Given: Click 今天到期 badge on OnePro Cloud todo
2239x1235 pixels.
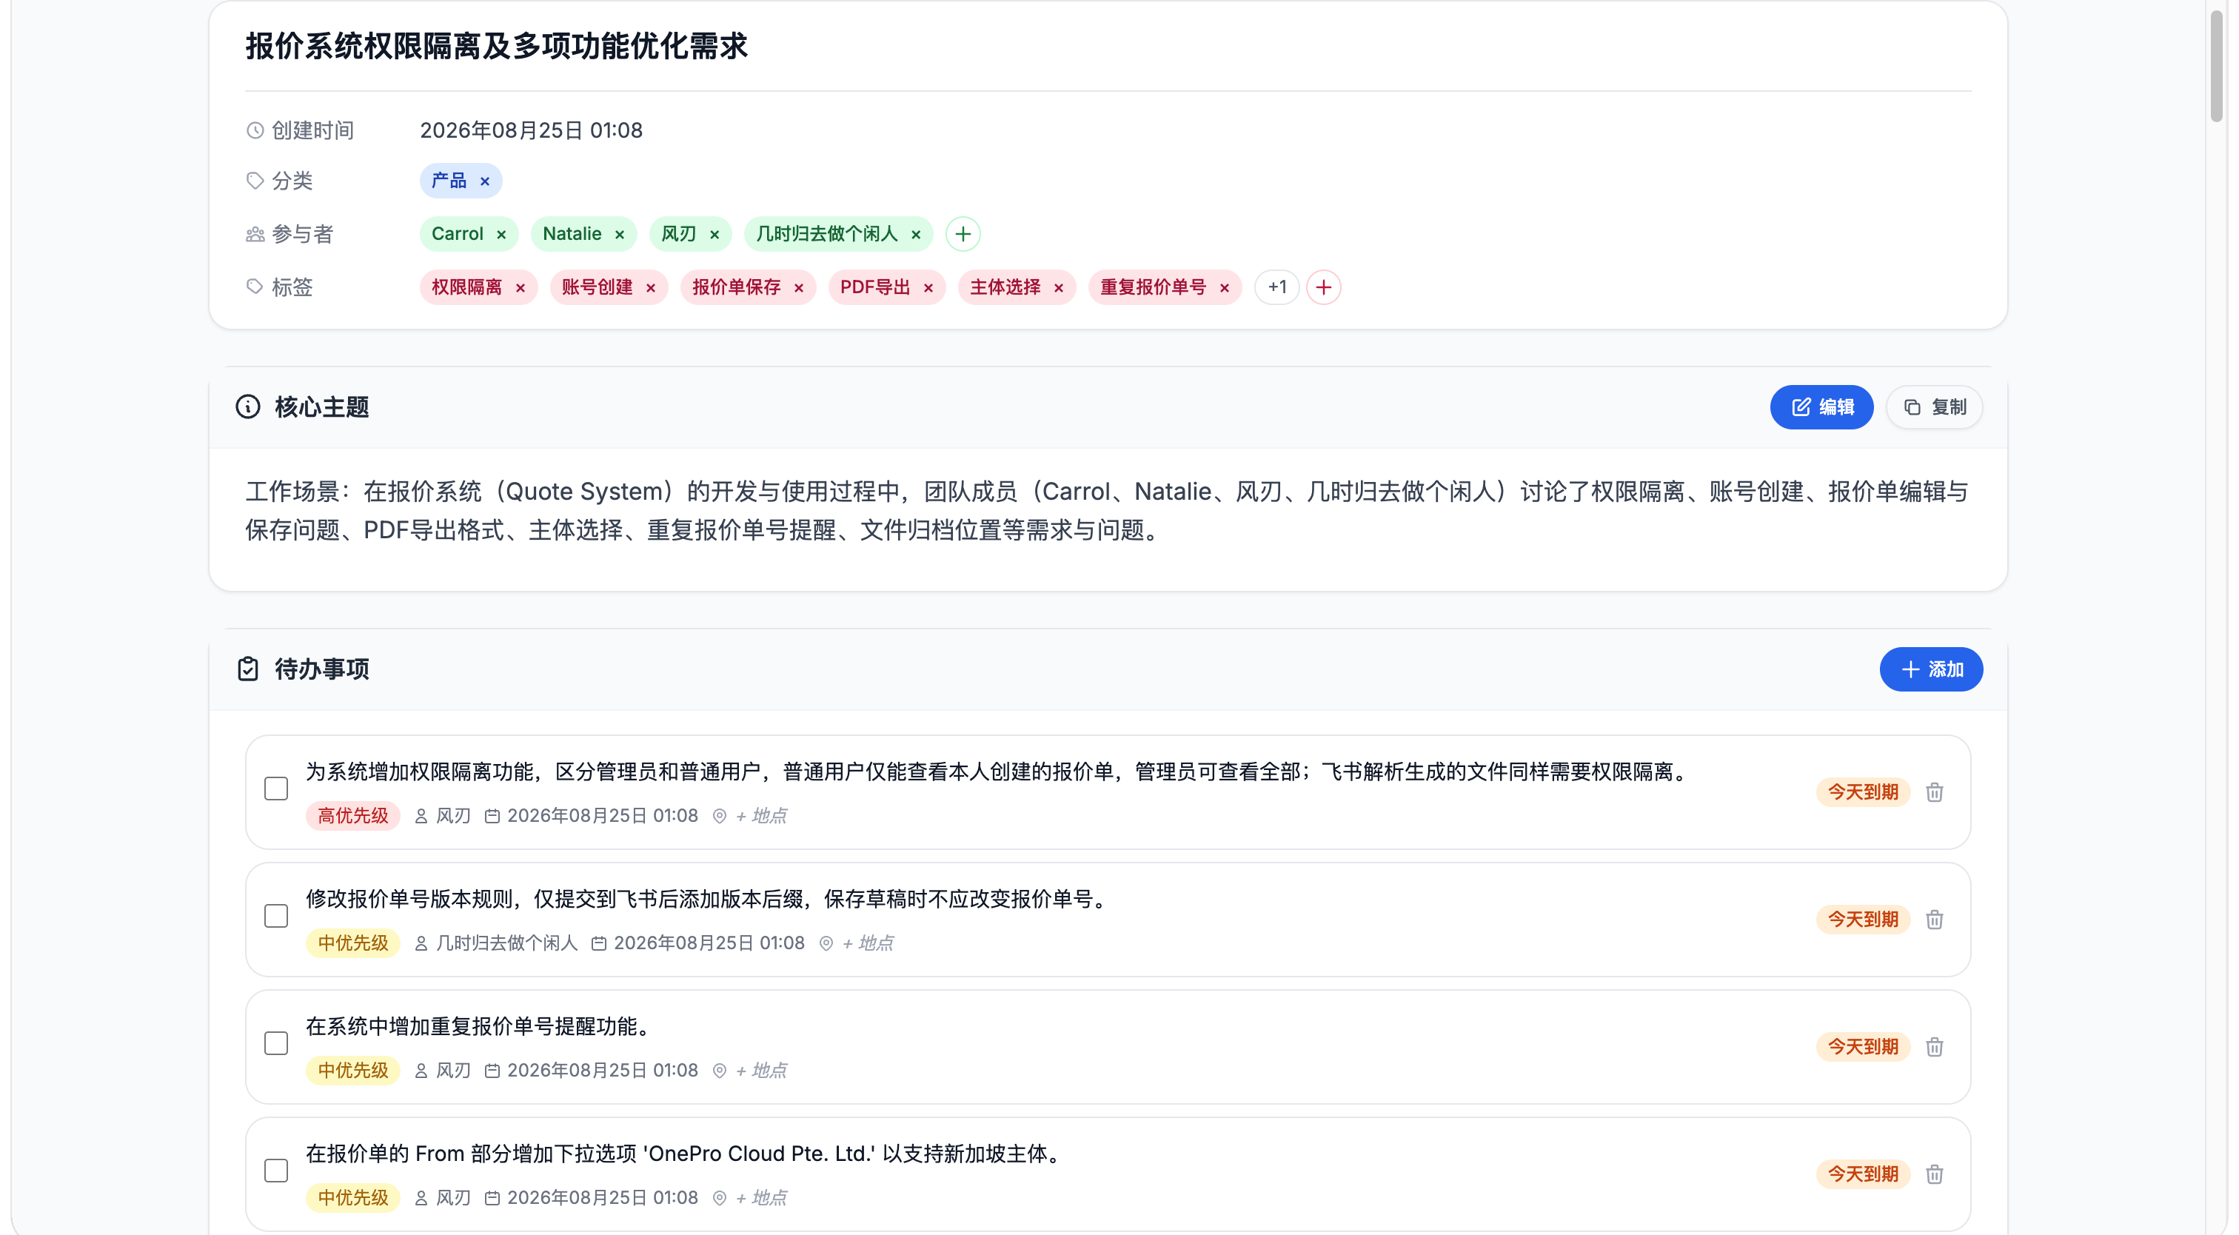Looking at the screenshot, I should [x=1863, y=1174].
